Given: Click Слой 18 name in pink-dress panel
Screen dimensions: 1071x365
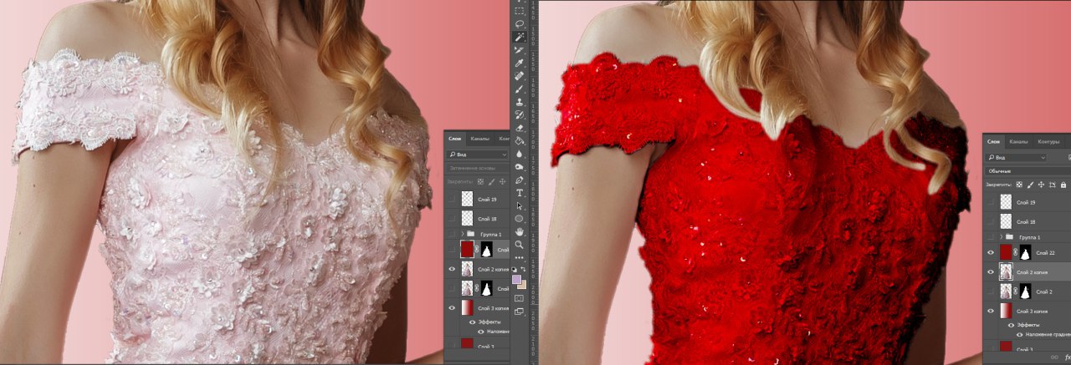Looking at the screenshot, I should pos(487,219).
